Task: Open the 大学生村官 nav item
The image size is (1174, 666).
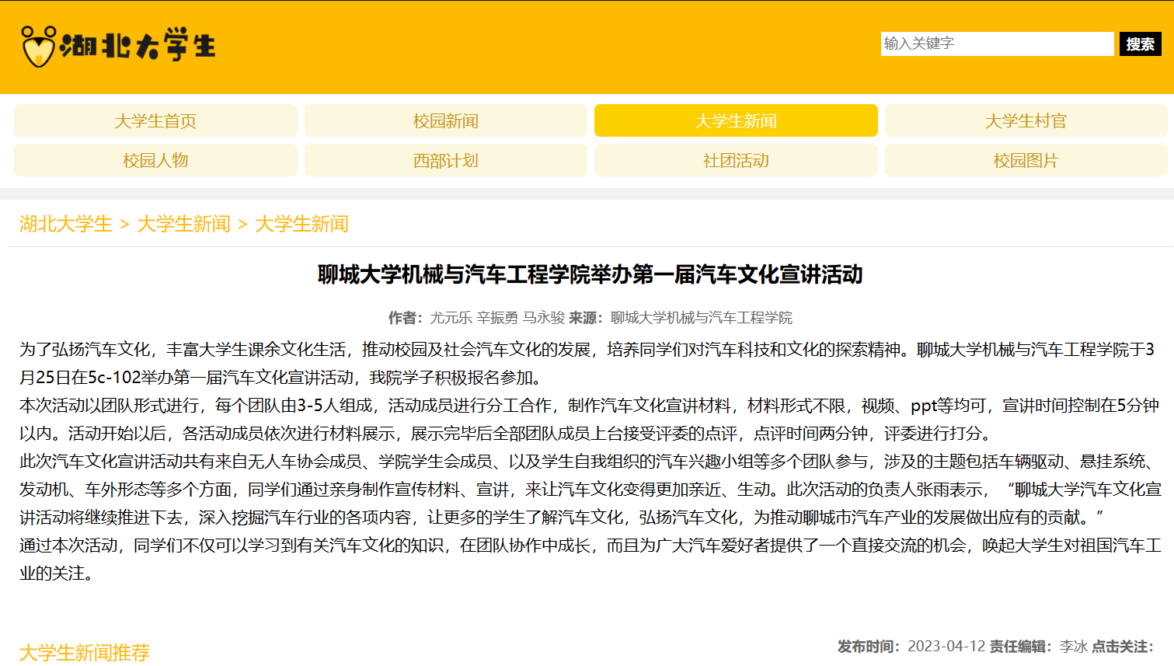Action: tap(1026, 121)
